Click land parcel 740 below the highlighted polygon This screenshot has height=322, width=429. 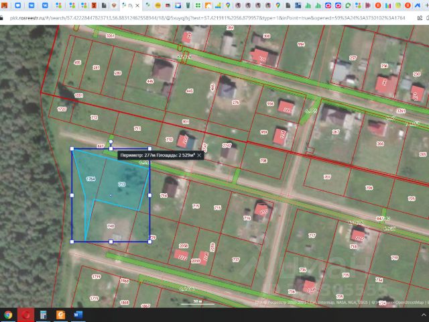[x=111, y=226]
